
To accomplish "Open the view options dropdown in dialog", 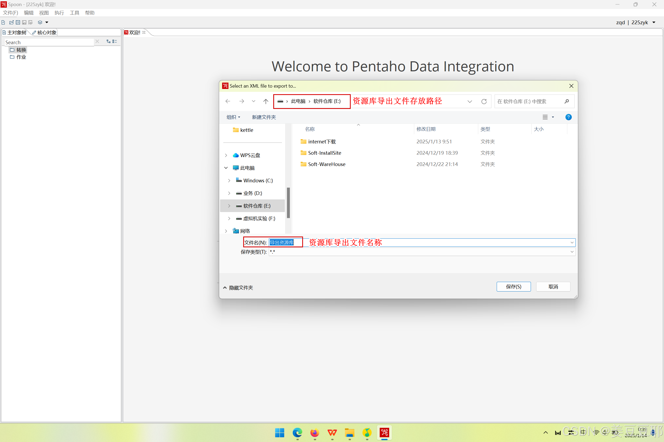I will click(553, 117).
